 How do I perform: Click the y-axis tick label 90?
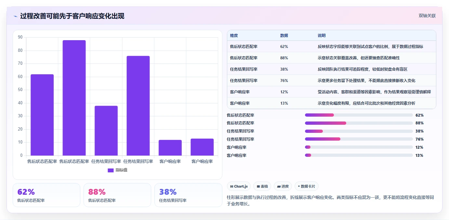coord(20,37)
